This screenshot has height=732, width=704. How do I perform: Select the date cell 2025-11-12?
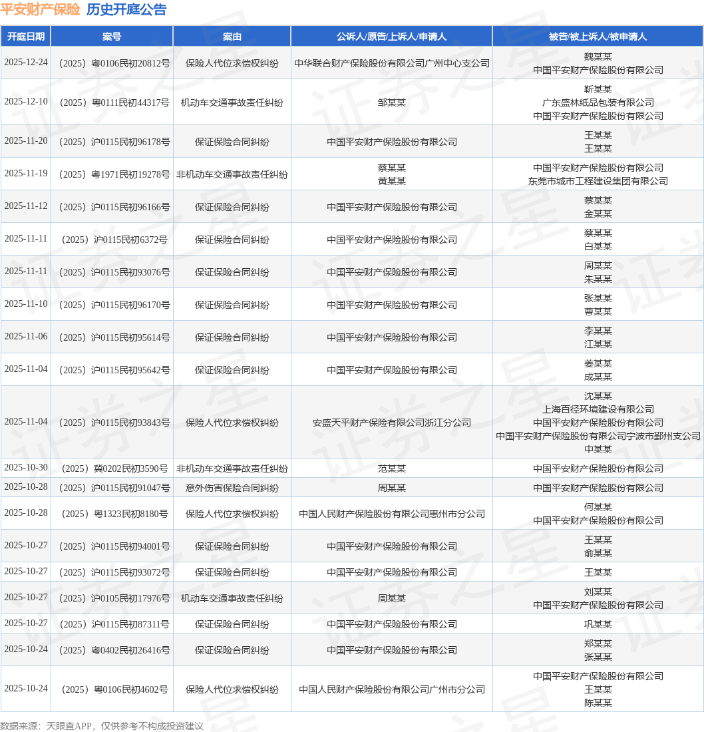point(26,206)
